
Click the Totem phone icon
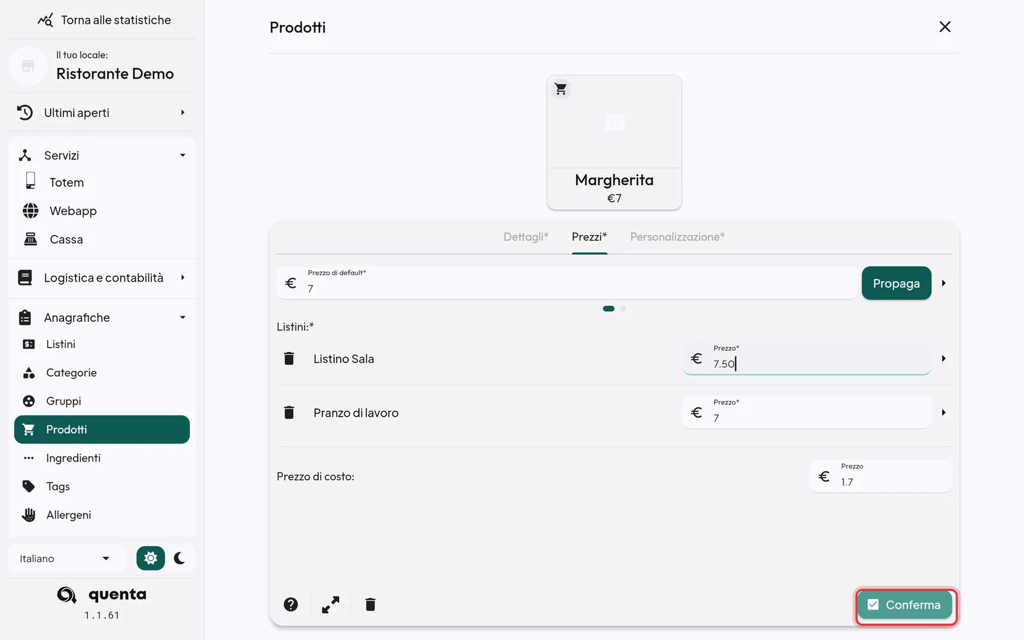(30, 181)
